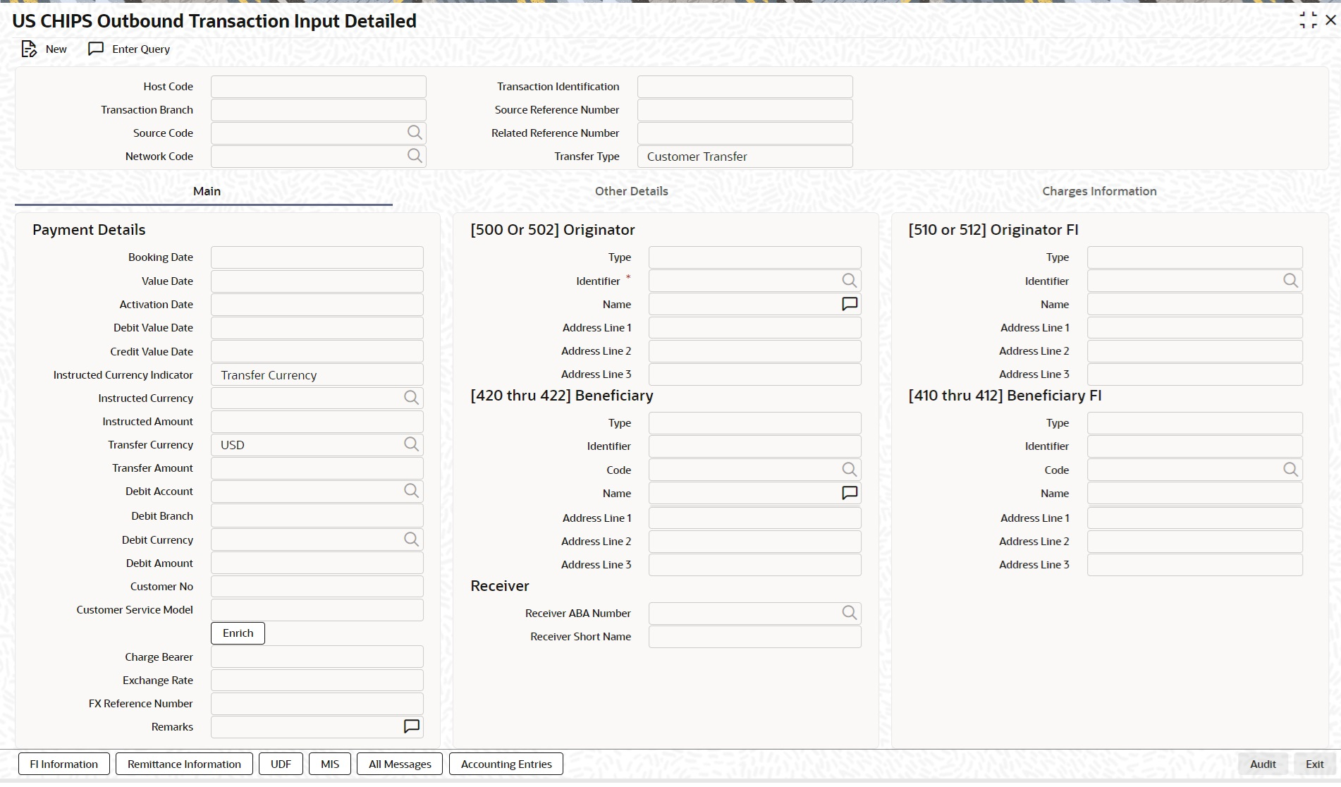1341x787 pixels.
Task: Click the UDF button
Action: 281,764
